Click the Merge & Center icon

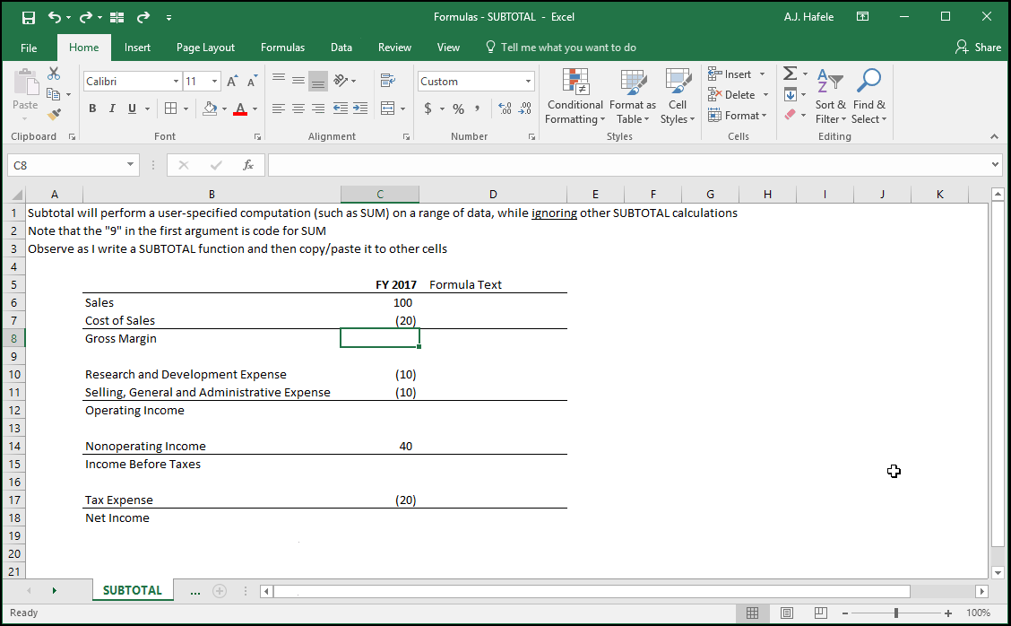coord(387,109)
